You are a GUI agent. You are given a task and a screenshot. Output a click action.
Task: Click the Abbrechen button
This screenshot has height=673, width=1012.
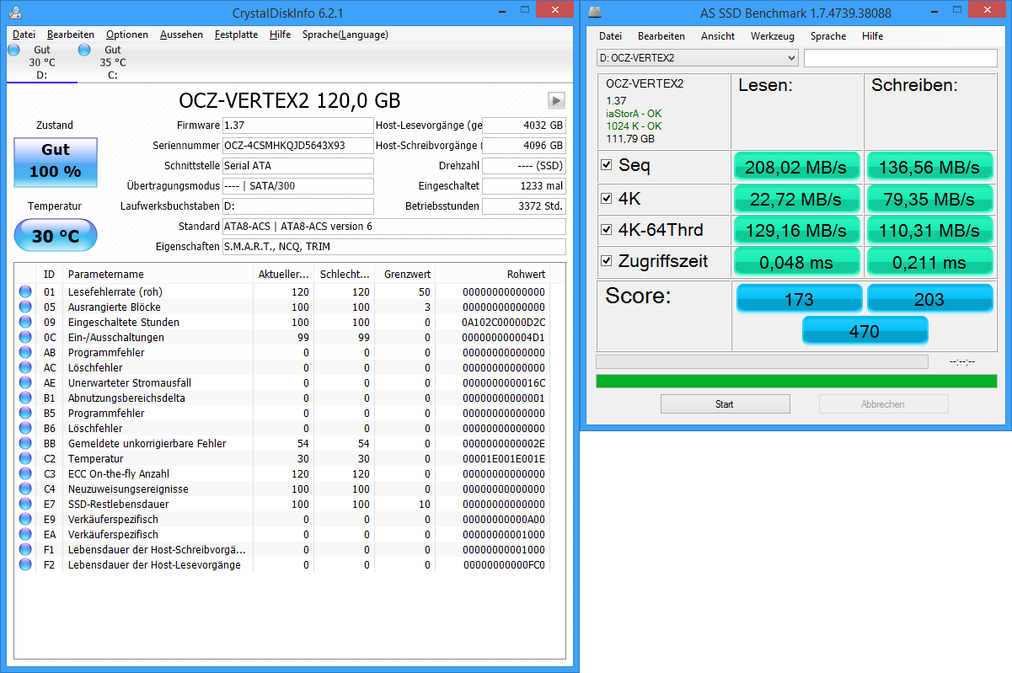coord(883,404)
